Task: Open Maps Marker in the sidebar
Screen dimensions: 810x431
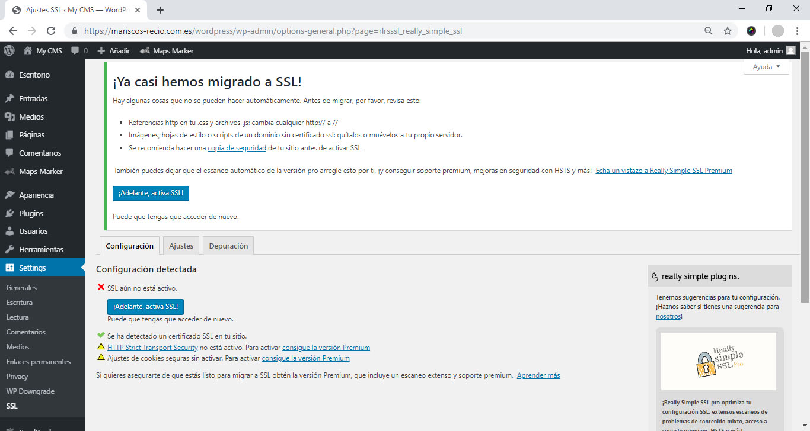Action: [x=43, y=172]
